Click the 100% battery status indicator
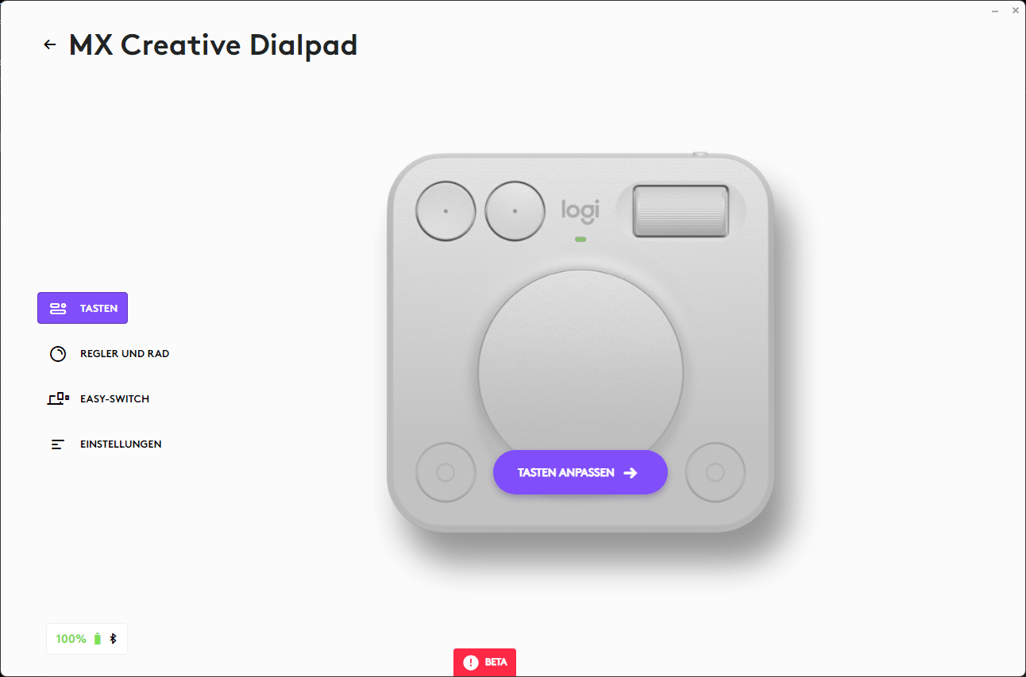This screenshot has height=677, width=1026. click(87, 639)
